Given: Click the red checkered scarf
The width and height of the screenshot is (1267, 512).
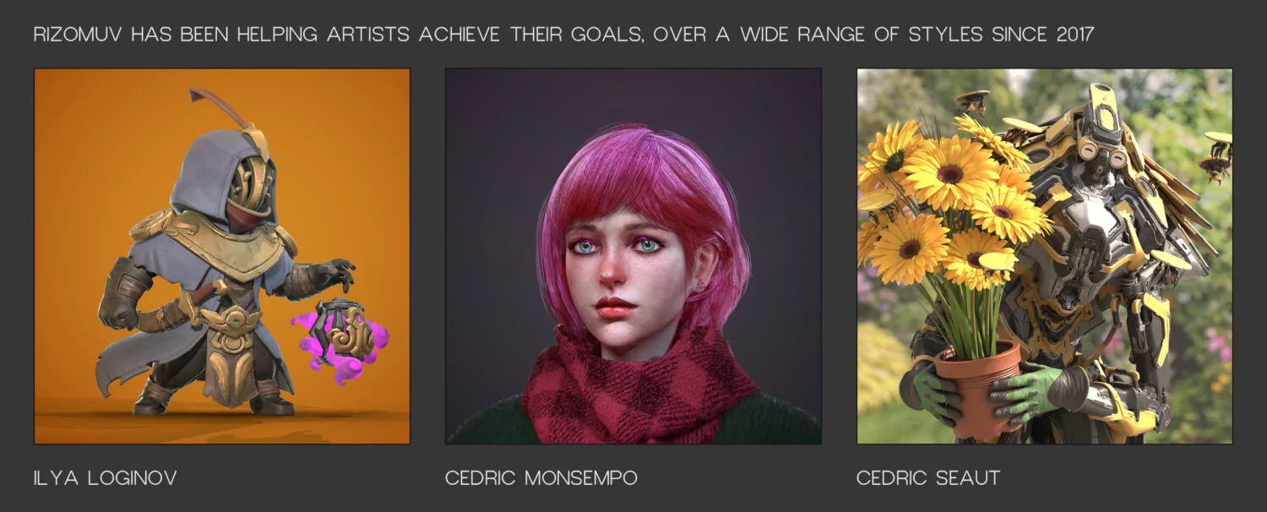Looking at the screenshot, I should (x=638, y=385).
